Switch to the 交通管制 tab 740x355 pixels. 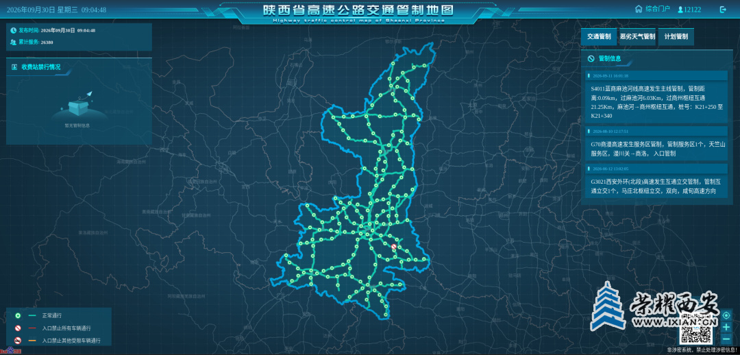coord(599,36)
